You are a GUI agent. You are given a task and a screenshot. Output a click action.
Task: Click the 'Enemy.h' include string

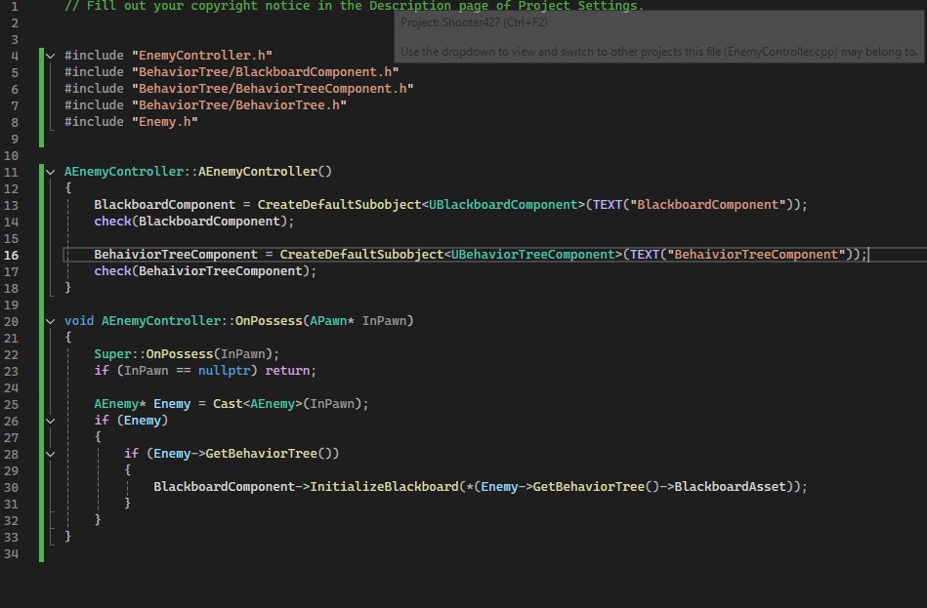(x=165, y=121)
